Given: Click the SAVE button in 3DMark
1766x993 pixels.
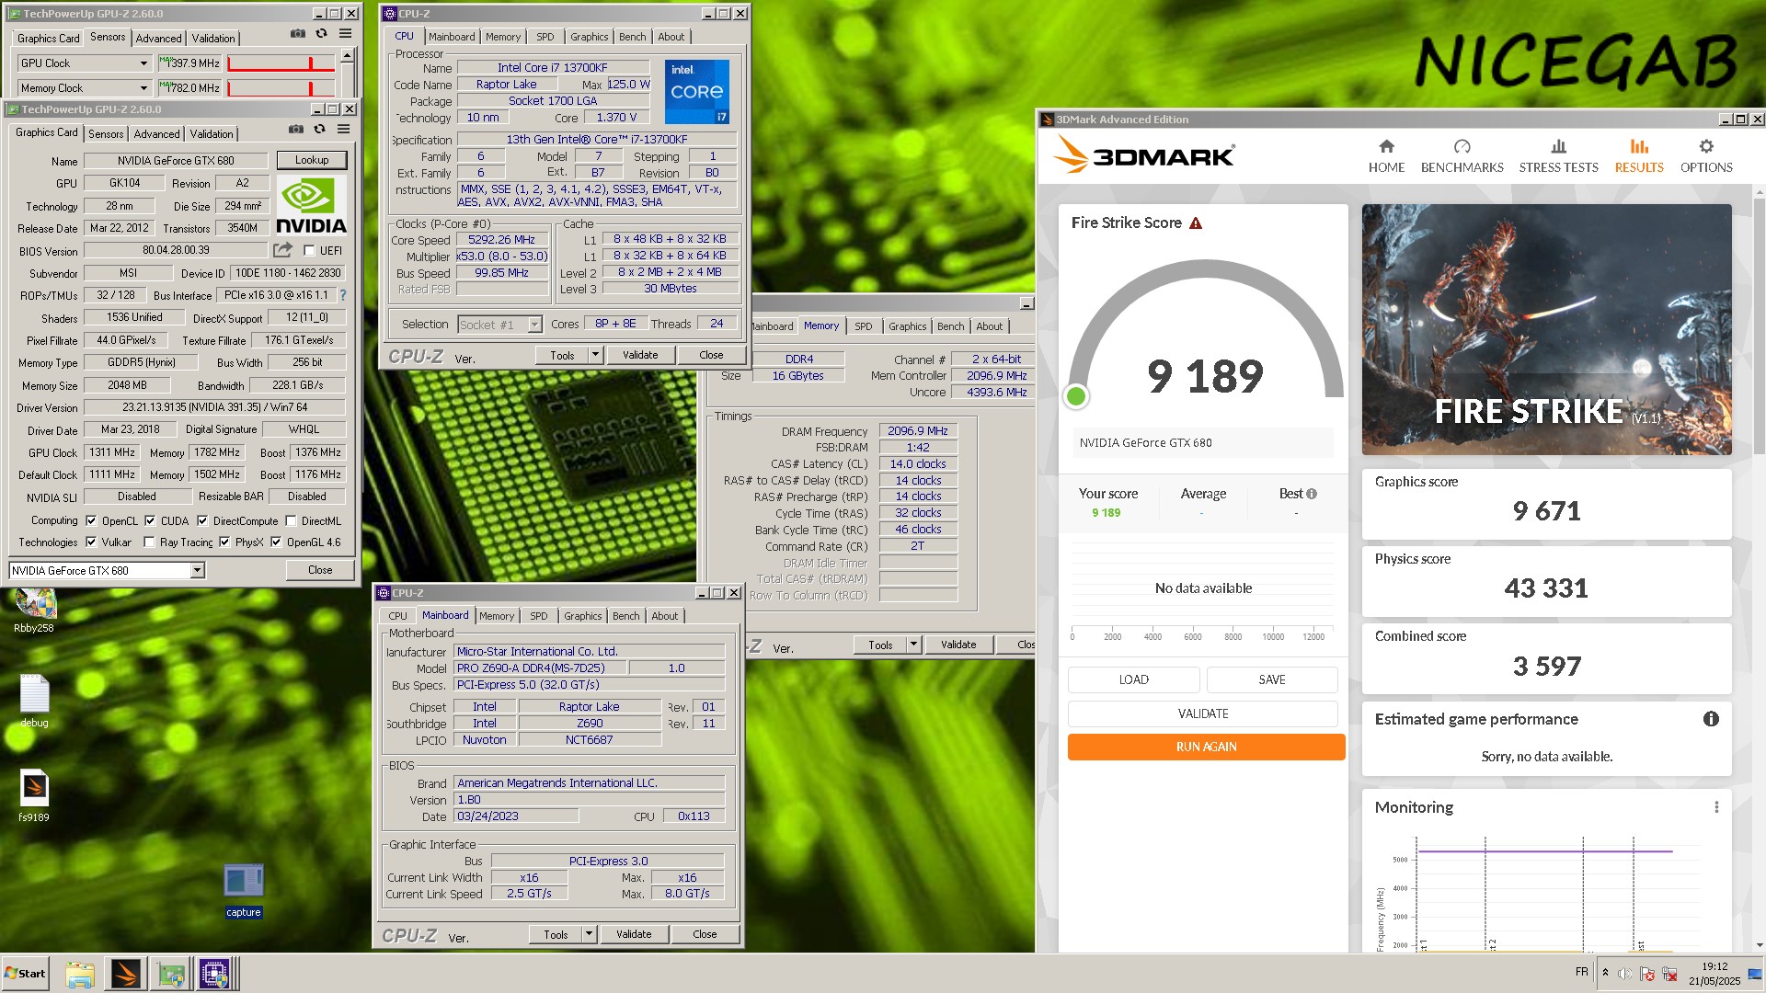Looking at the screenshot, I should [1272, 679].
